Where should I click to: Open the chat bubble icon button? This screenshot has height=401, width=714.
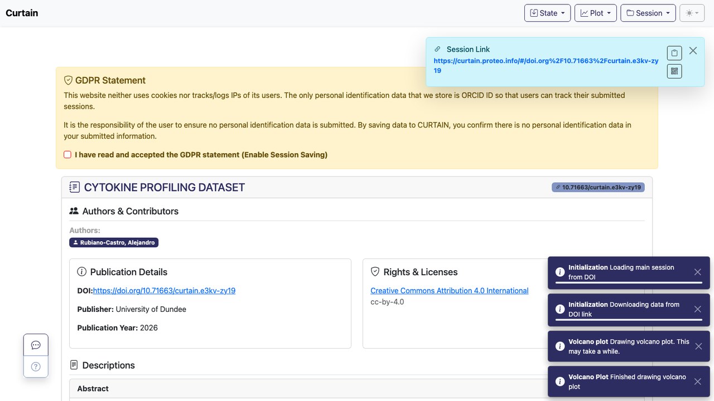click(36, 345)
